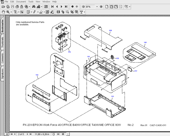Switch to the Bookmarks tab

(x=3, y=26)
